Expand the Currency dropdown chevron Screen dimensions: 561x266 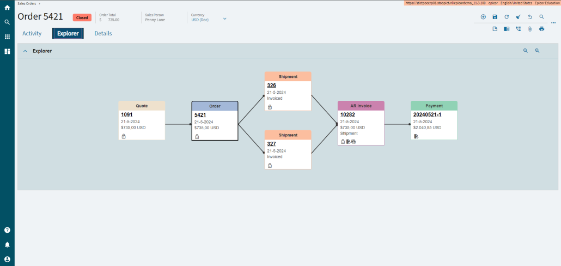click(225, 19)
